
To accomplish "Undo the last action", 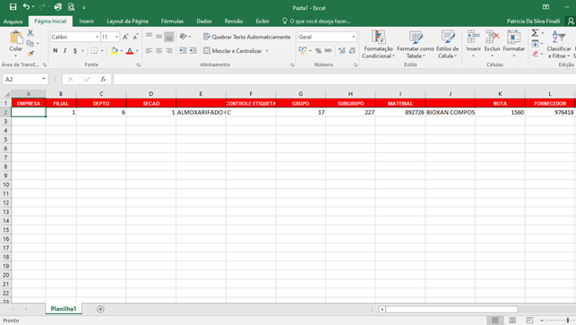I will [26, 7].
